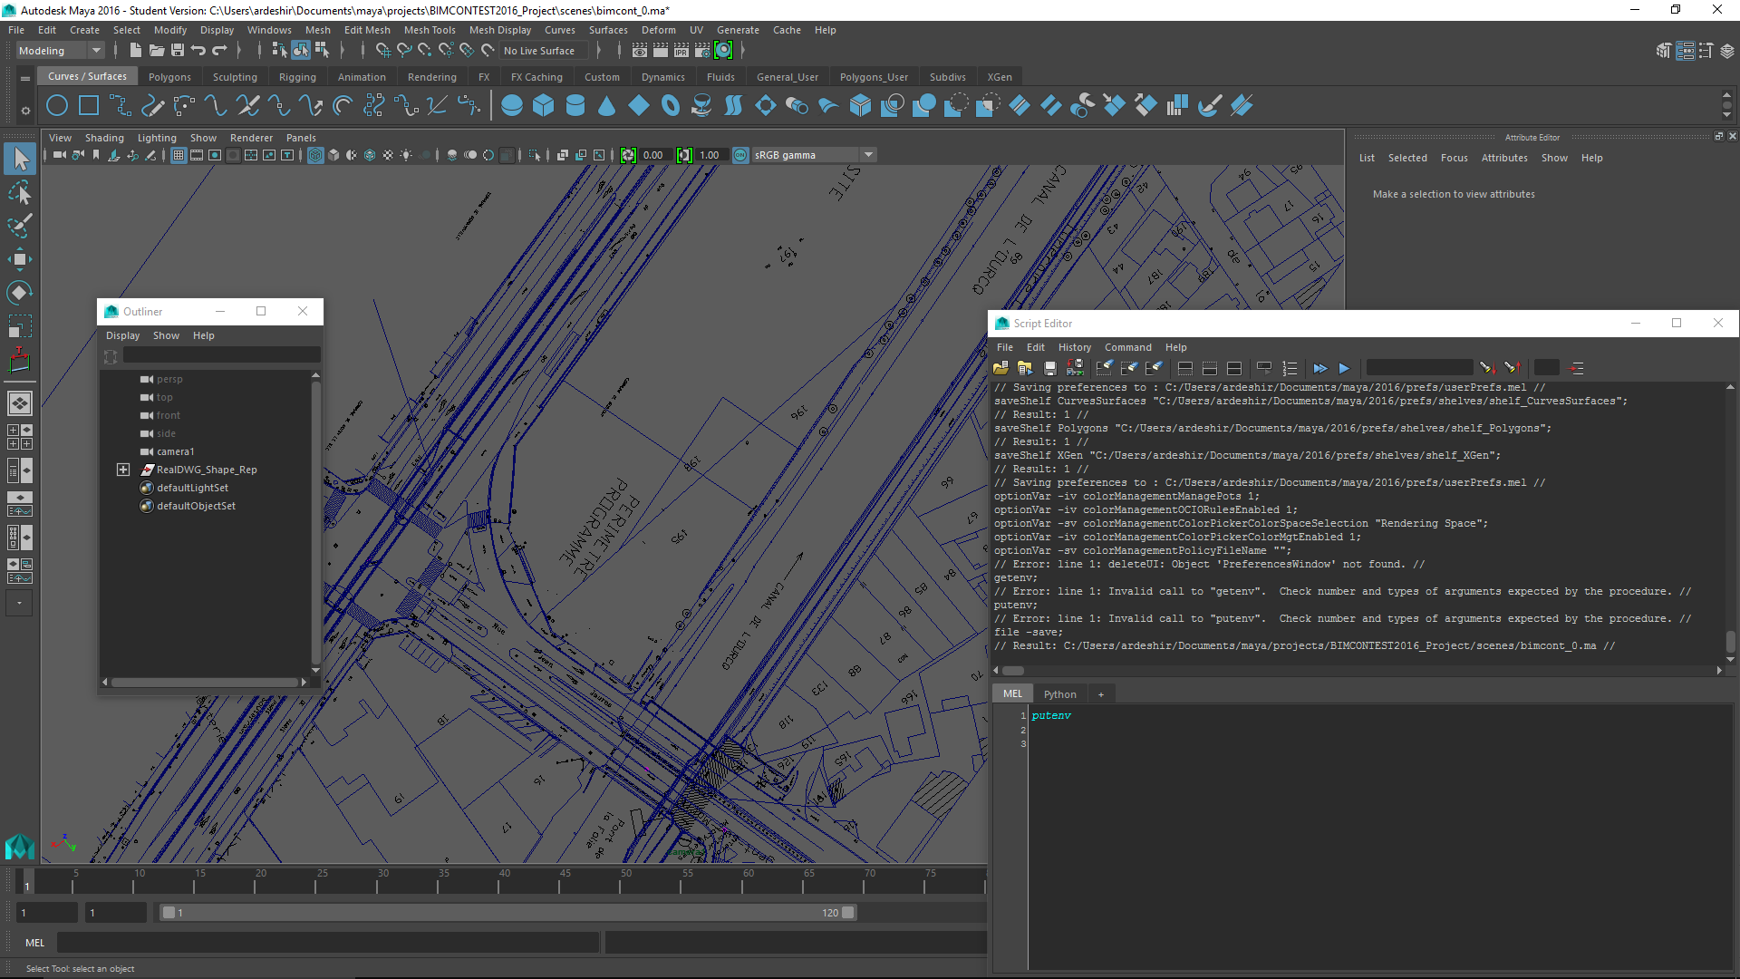Switch to the Python tab
Screen dimensions: 1740x979
coord(1059,694)
